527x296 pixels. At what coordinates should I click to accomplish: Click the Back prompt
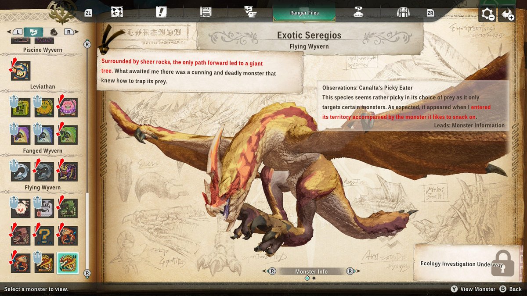[511, 289]
